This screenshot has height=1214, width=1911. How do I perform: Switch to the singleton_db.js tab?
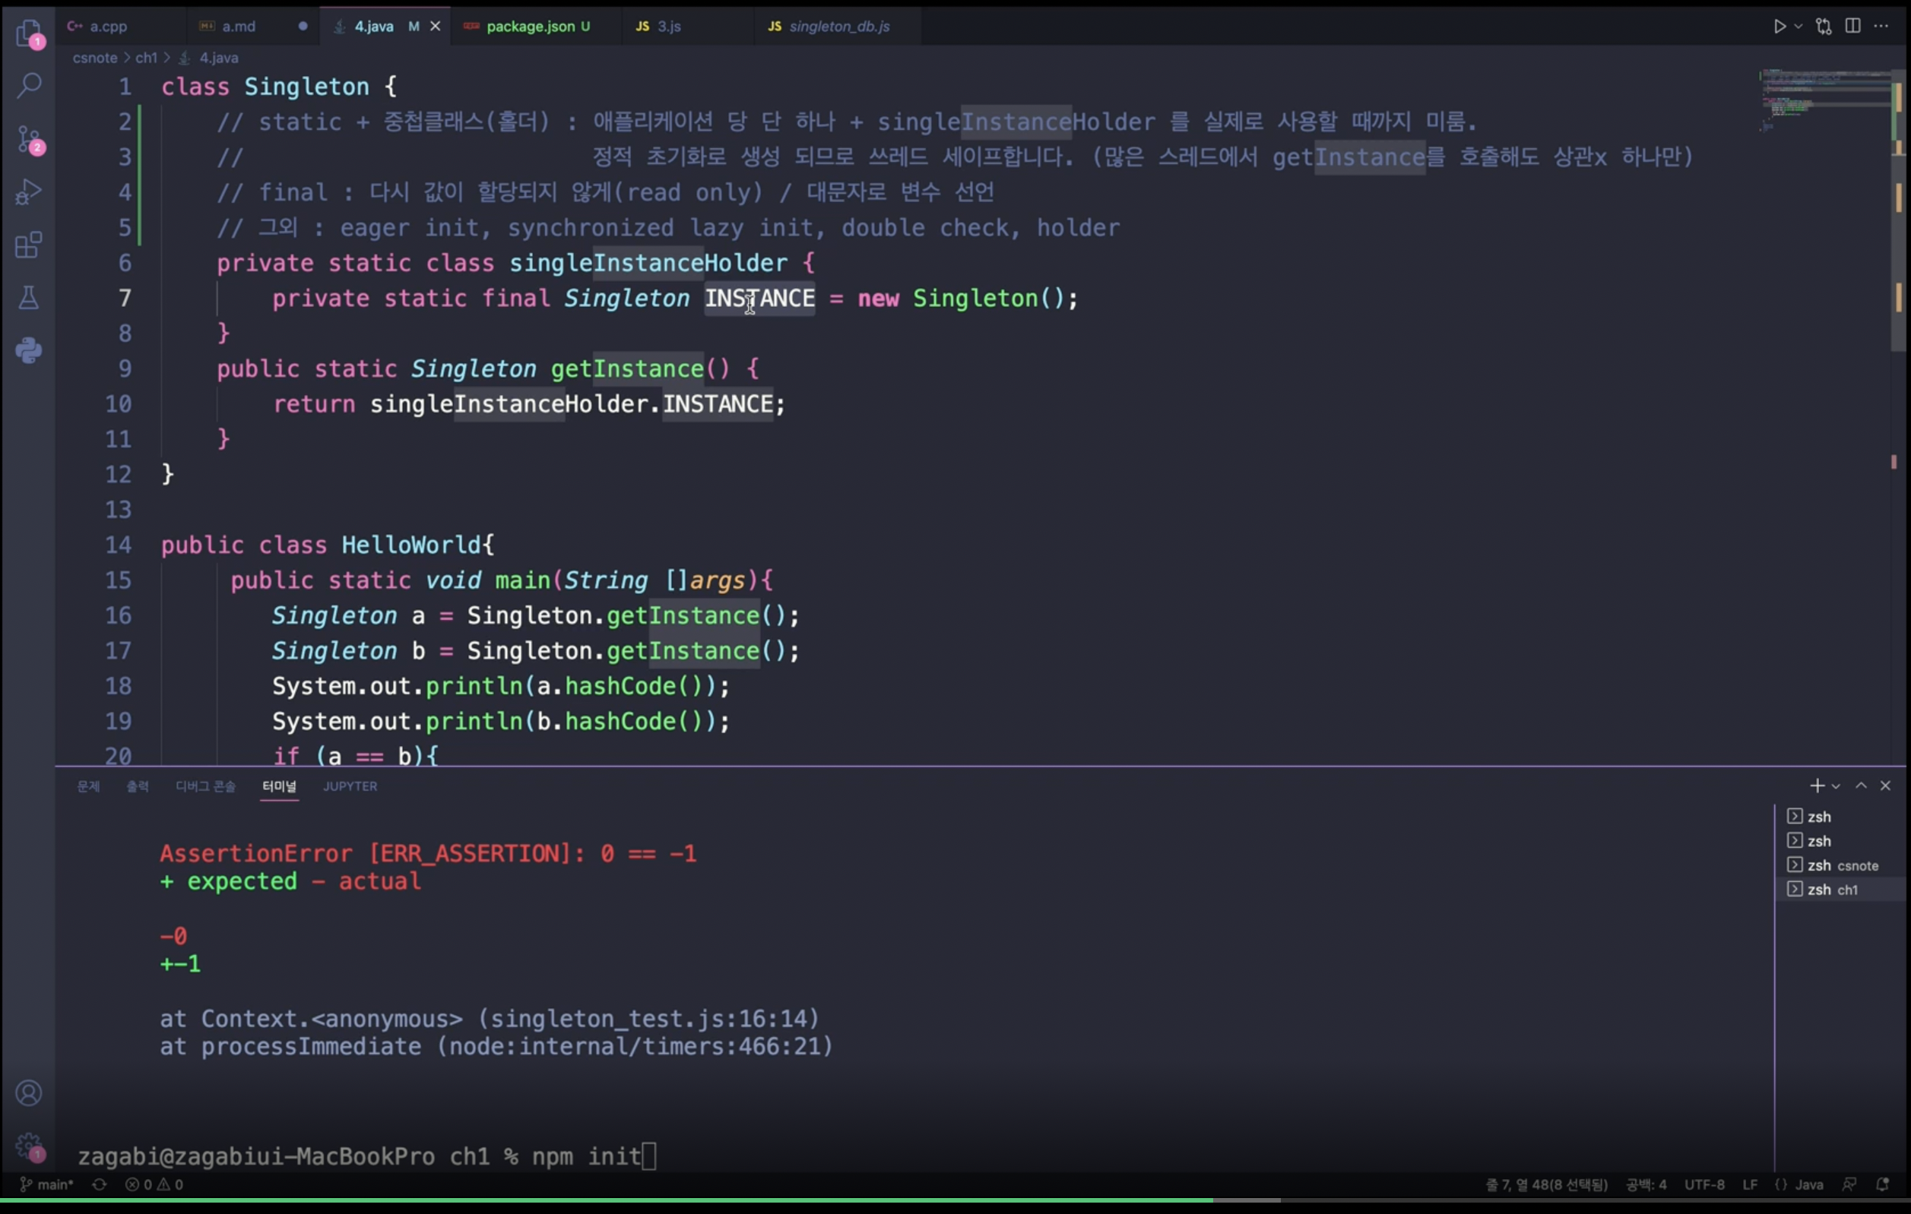click(x=838, y=26)
